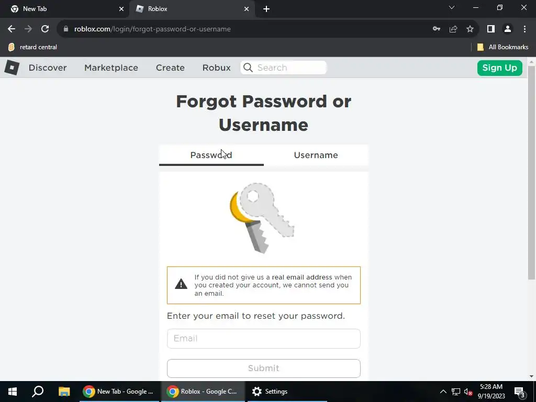Screen dimensions: 536x402
Task: Open the Windows Start menu
Action: pos(13,392)
